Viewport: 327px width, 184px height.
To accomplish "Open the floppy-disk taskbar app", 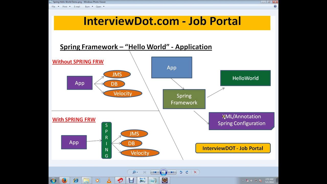I will click(x=131, y=180).
